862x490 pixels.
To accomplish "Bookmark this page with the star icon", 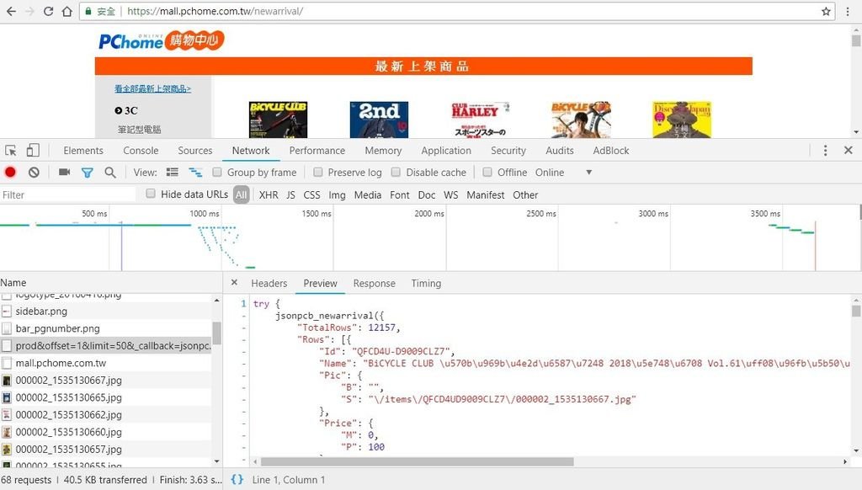I will click(x=826, y=12).
